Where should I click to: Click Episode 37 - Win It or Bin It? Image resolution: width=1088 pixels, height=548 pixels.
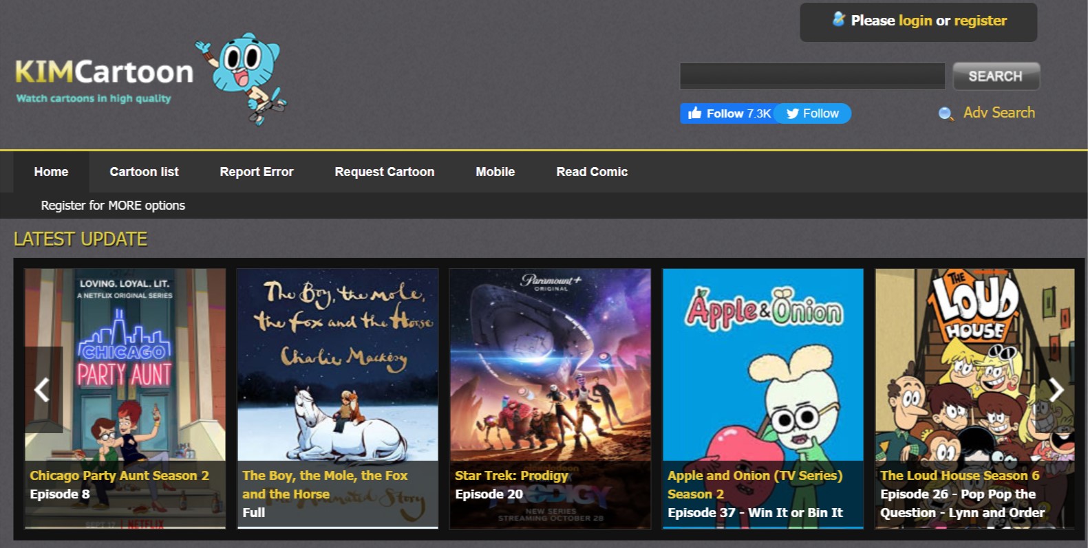(755, 513)
